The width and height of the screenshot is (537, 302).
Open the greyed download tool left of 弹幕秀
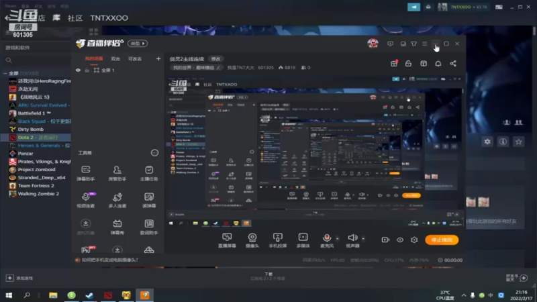pyautogui.click(x=86, y=227)
